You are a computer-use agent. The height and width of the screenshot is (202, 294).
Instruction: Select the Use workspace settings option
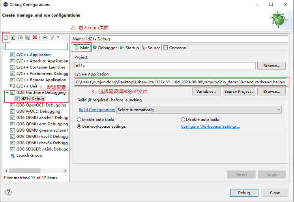(x=79, y=127)
